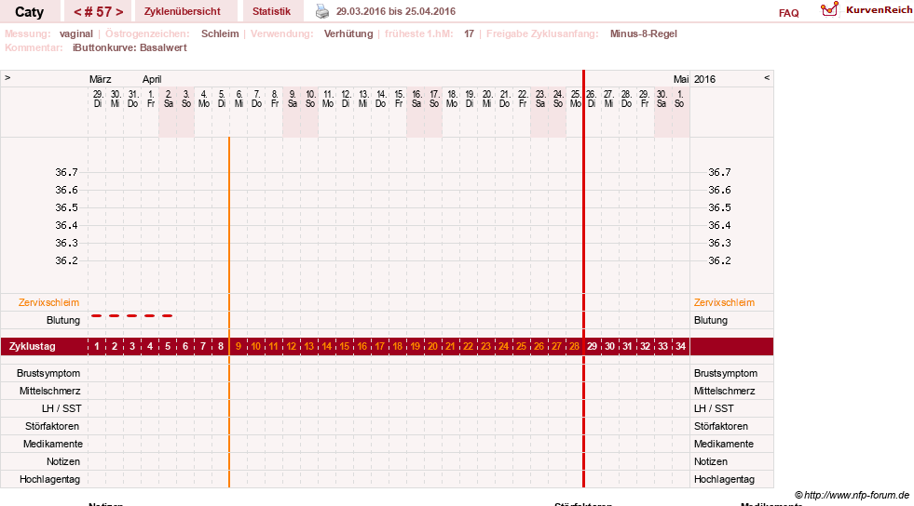Image resolution: width=914 pixels, height=506 pixels.
Task: Click cycle date range 29.03.2016 bis 25.04.2016
Action: pos(396,12)
